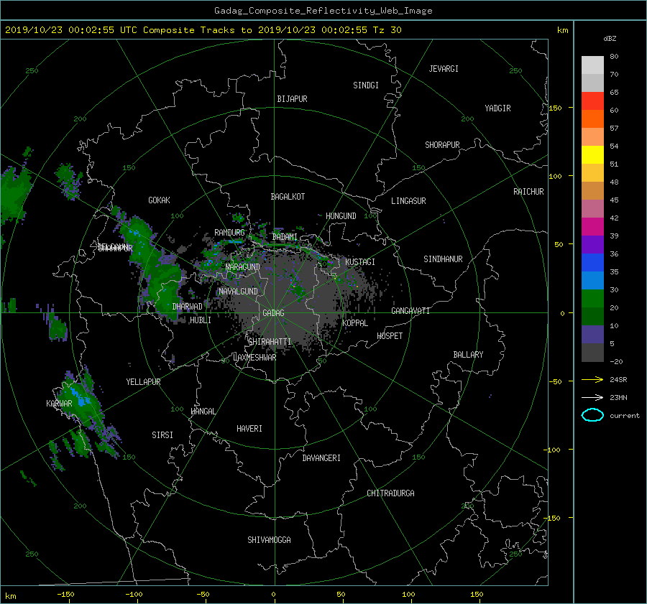This screenshot has width=647, height=604.
Task: Click the GANGAVATI city label
Action: [x=410, y=310]
